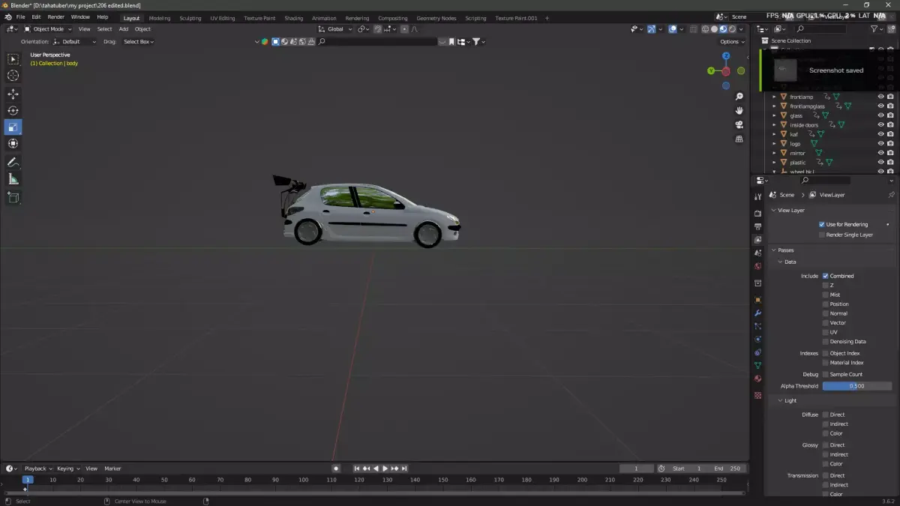Select the Cursor tool in left toolbar
Viewport: 900px width, 506px height.
click(13, 75)
